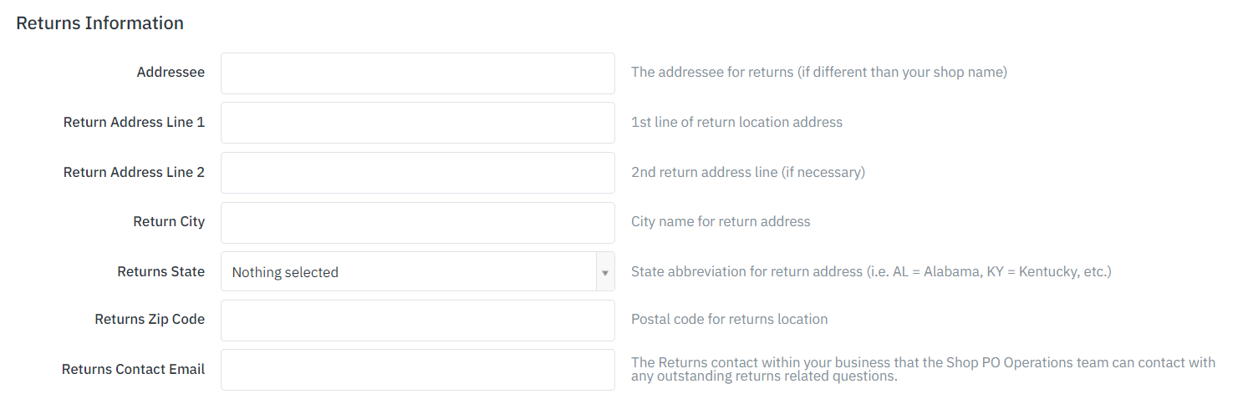Click the "Returns Zip Code" label
The image size is (1238, 404).
pyautogui.click(x=150, y=320)
